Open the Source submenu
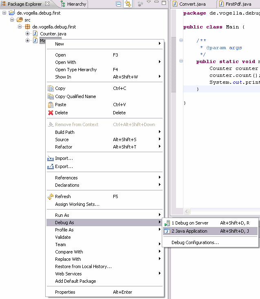The width and height of the screenshot is (260, 299). pos(105,140)
